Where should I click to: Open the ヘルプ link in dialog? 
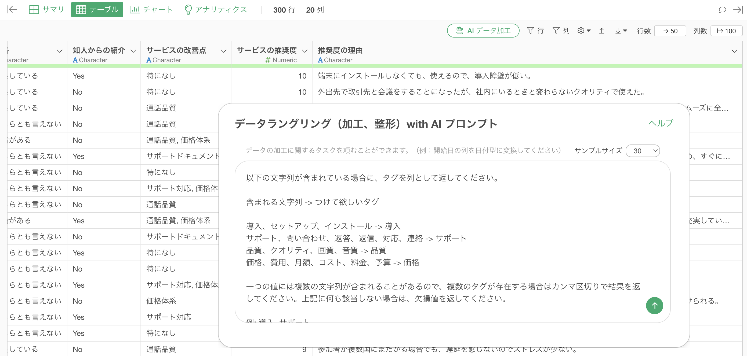point(661,123)
